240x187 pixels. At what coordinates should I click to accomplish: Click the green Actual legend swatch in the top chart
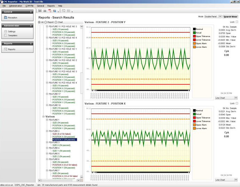click(195, 33)
